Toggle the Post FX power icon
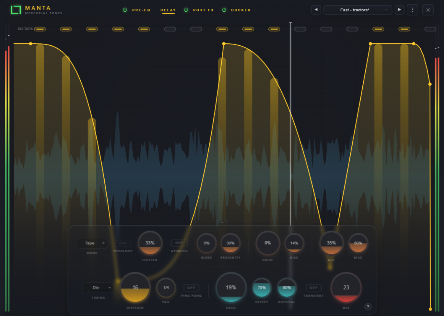Screen dimensions: 444x316 click(x=186, y=10)
